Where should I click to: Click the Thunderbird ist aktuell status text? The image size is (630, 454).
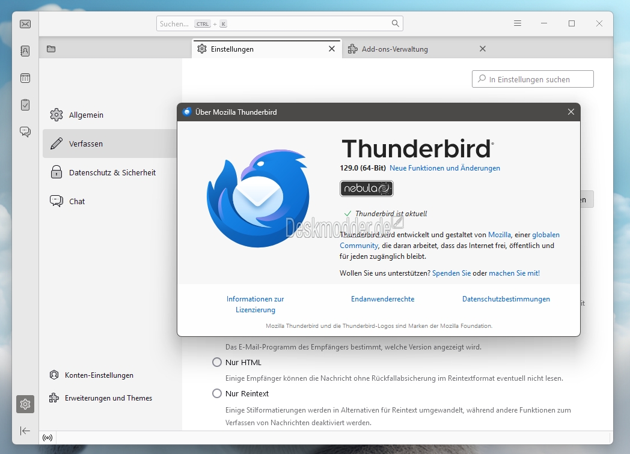[391, 214]
